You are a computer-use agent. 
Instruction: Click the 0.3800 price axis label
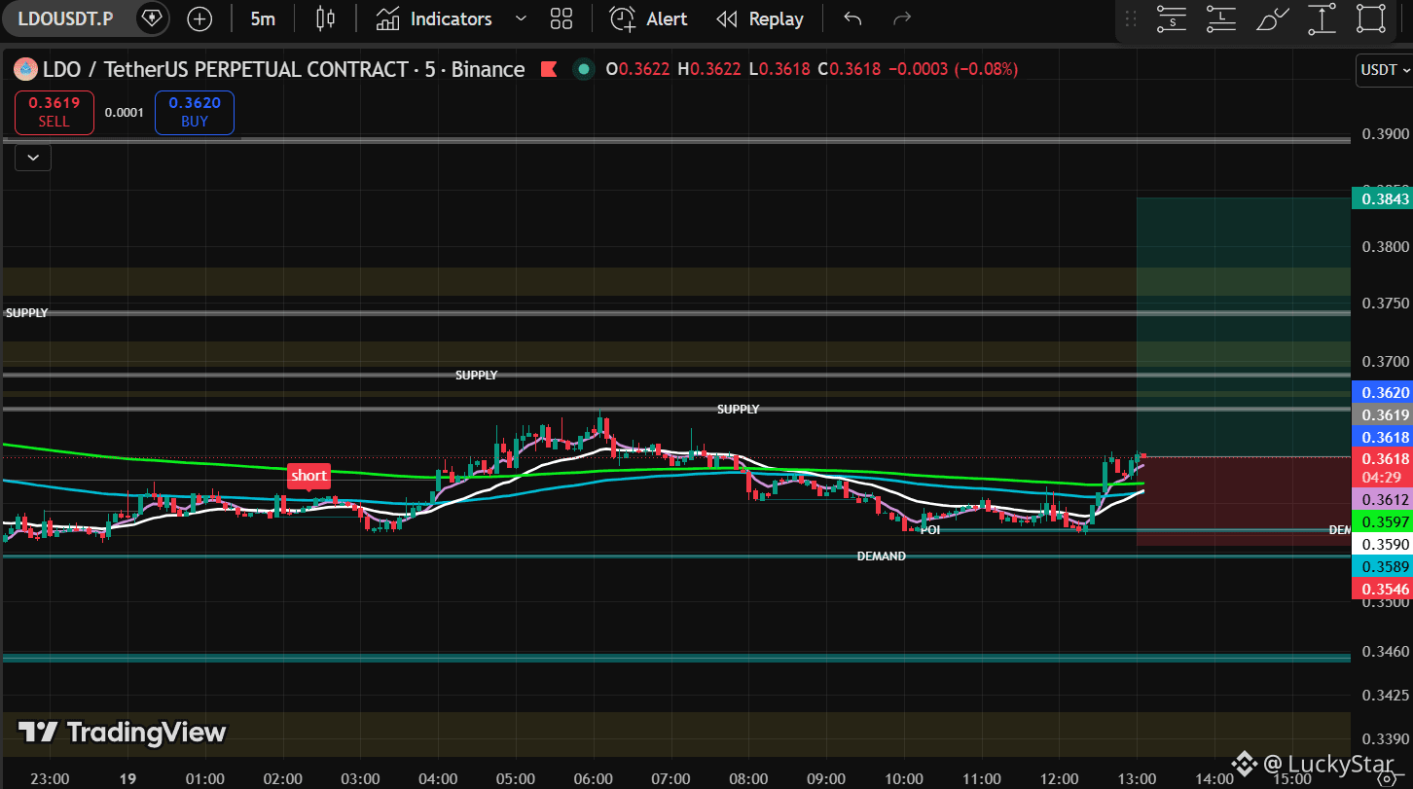click(x=1384, y=247)
